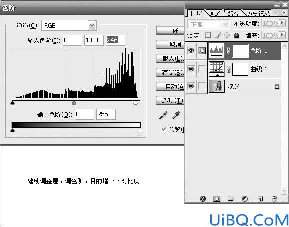Click the fill 100% field
This screenshot has height=227, width=289.
[x=270, y=35]
